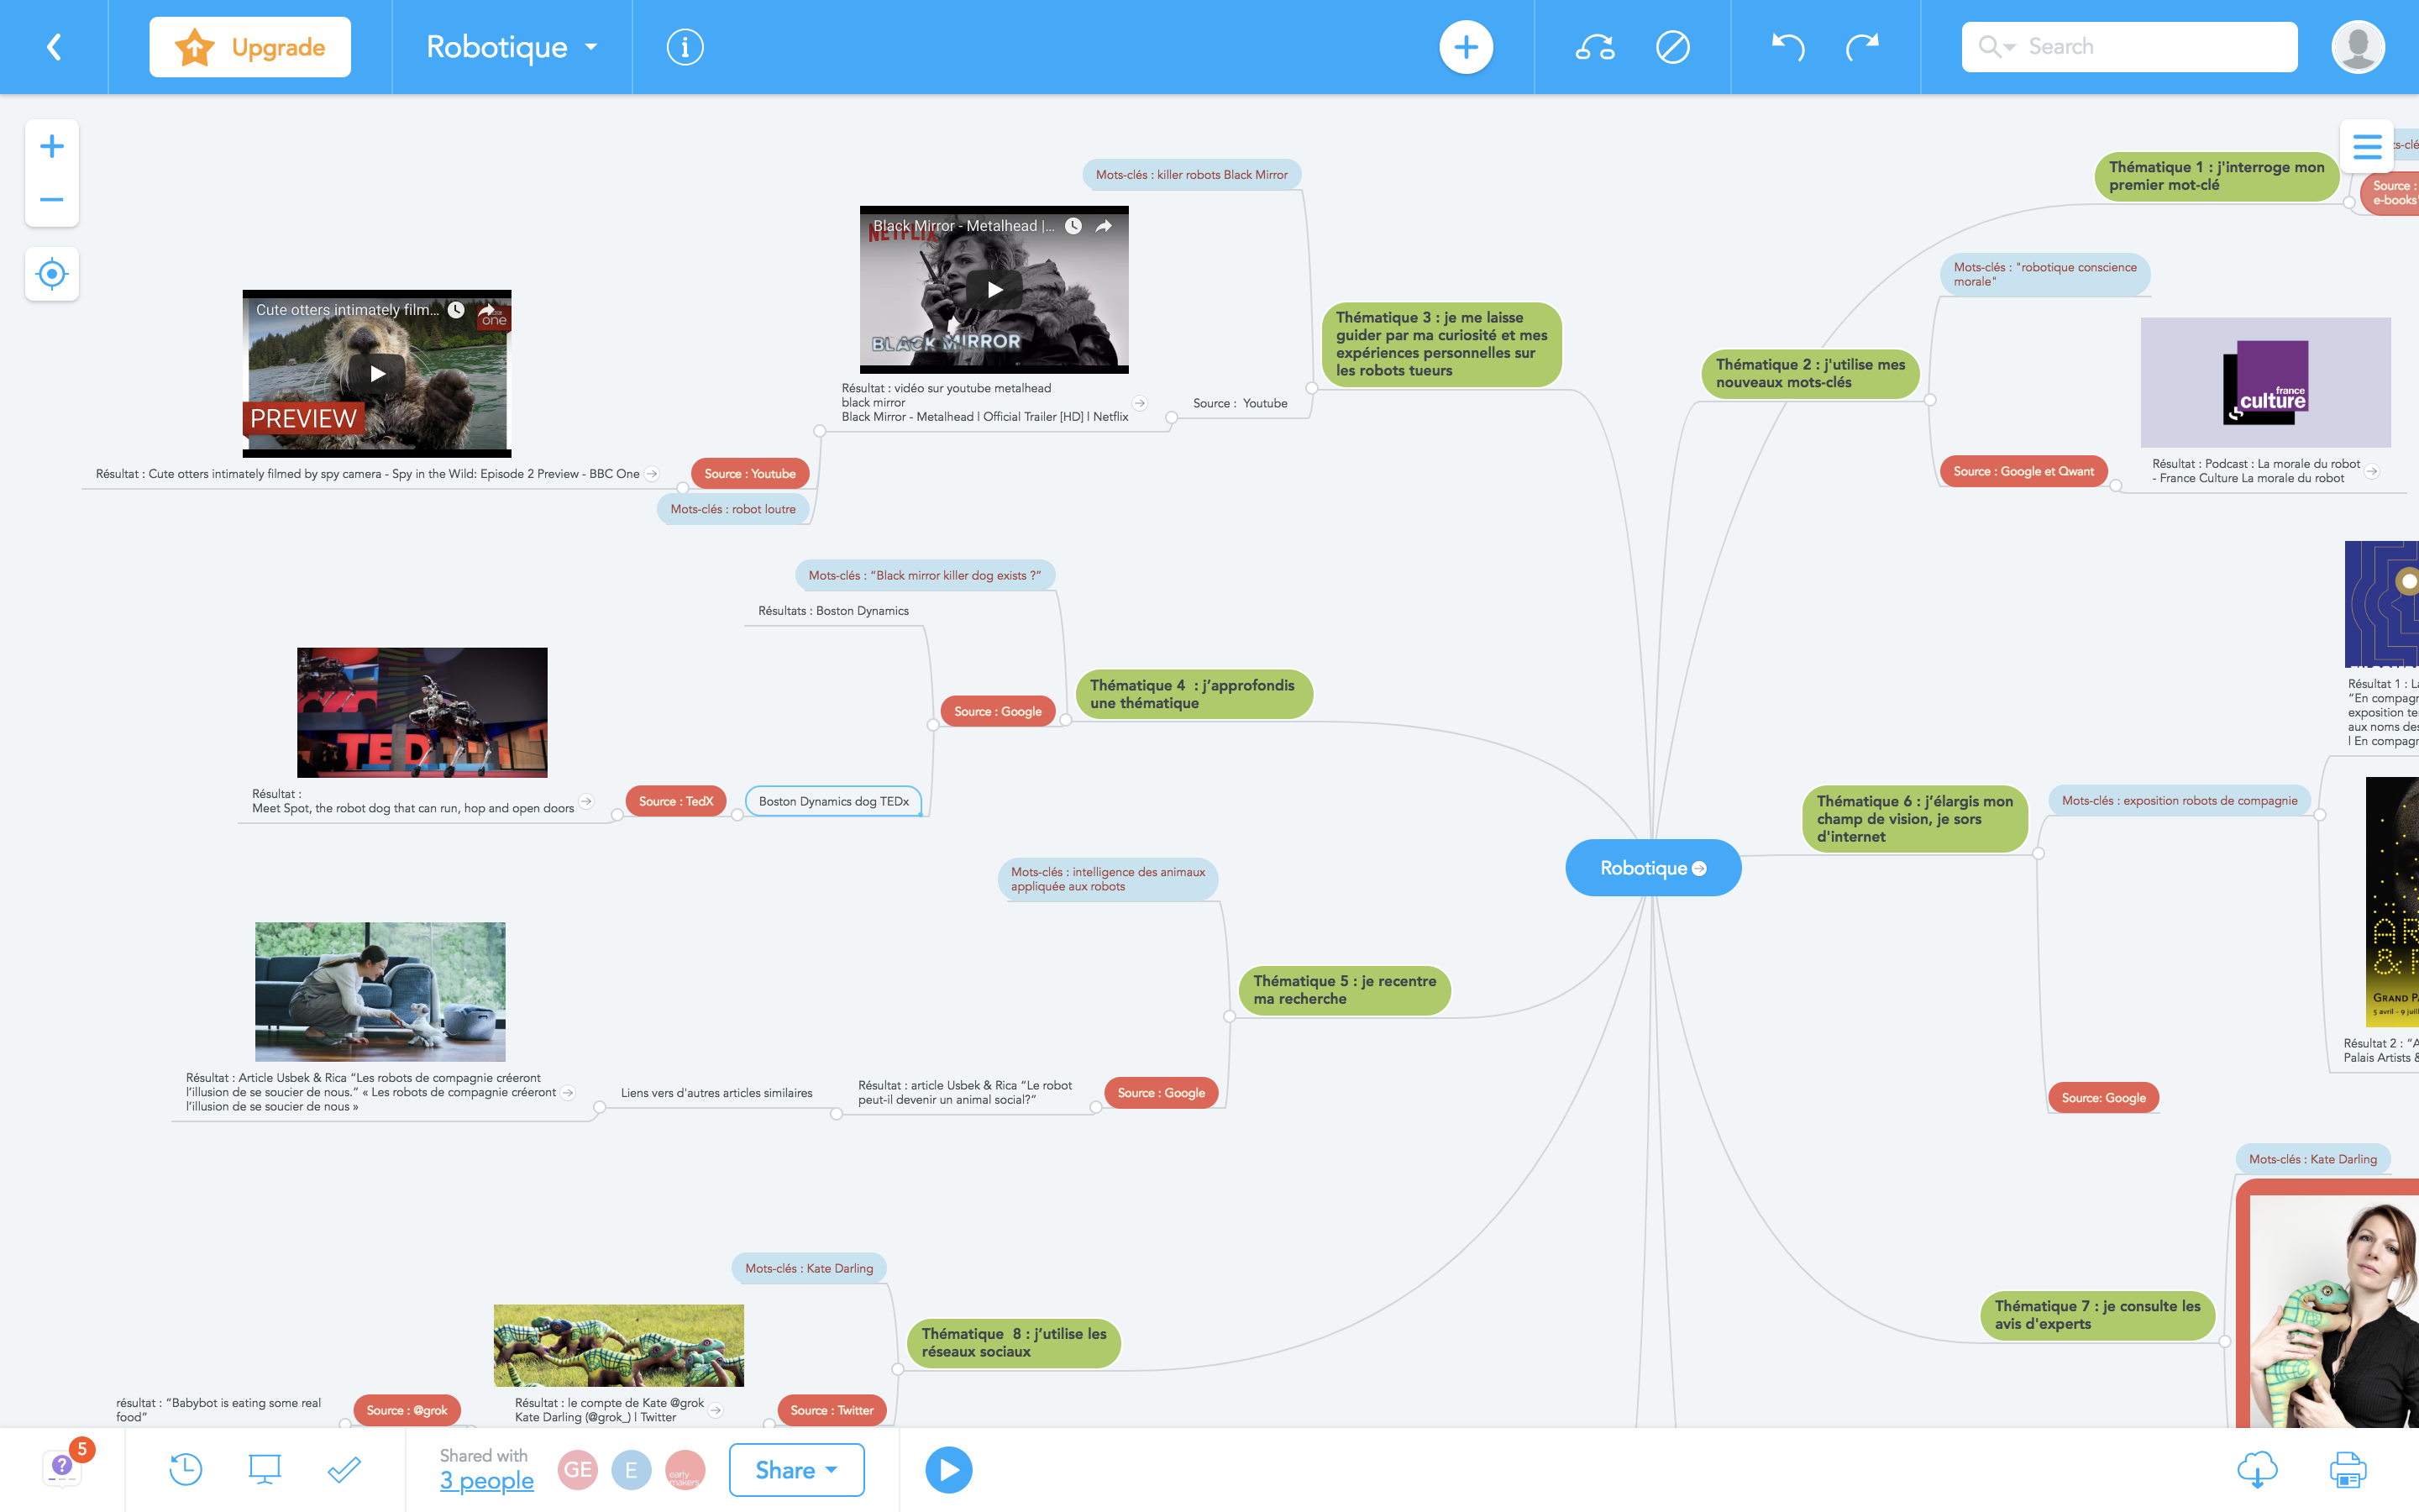This screenshot has width=2419, height=1512.
Task: Open history view clock icon
Action: [186, 1469]
